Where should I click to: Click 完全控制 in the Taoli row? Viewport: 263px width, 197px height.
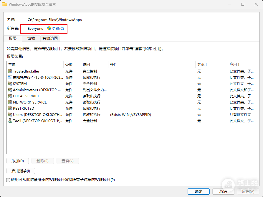pos(90,121)
